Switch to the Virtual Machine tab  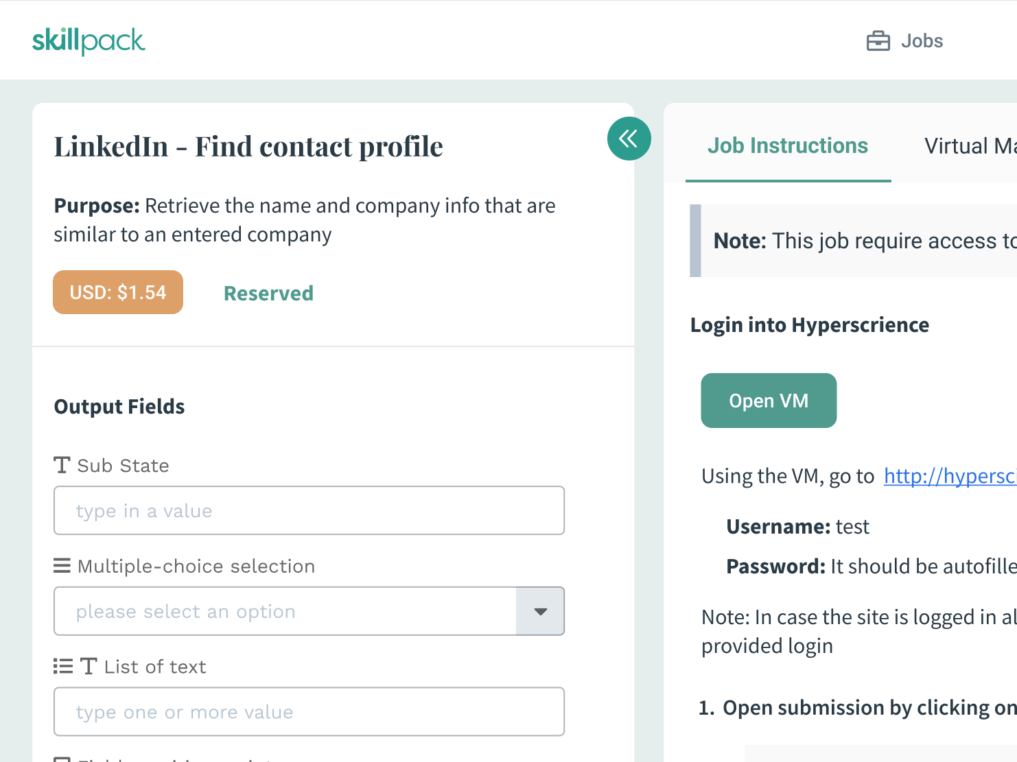point(970,146)
